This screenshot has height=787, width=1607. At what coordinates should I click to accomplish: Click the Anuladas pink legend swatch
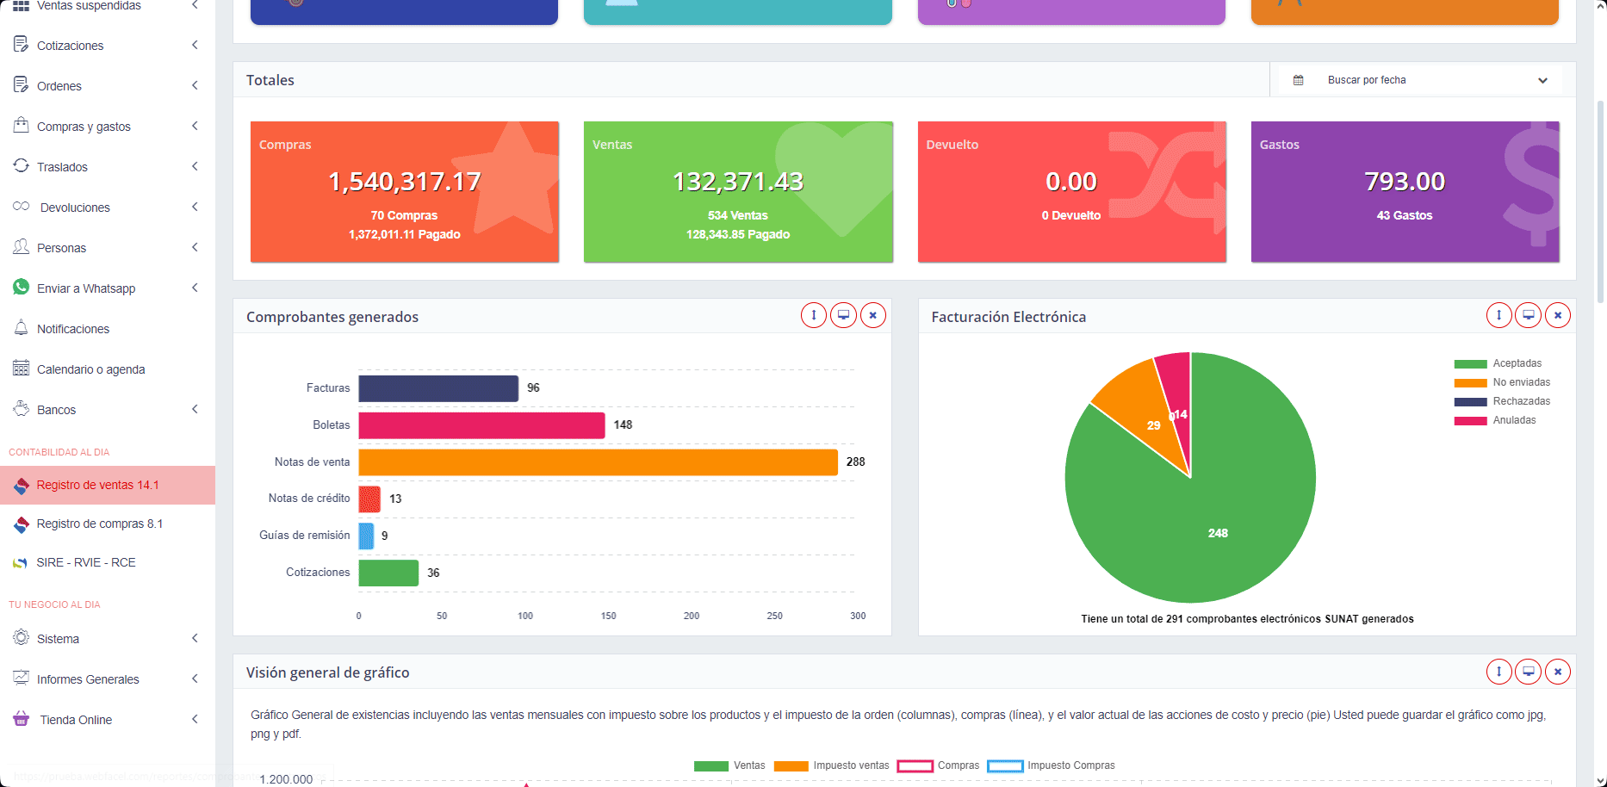[x=1470, y=421]
